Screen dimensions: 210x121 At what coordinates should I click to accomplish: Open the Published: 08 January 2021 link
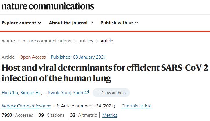click(x=78, y=57)
